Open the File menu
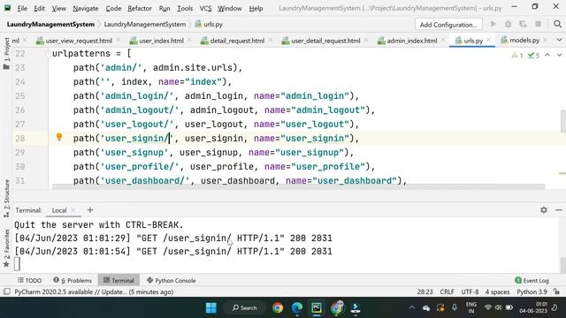This screenshot has width=566, height=318. pos(22,8)
